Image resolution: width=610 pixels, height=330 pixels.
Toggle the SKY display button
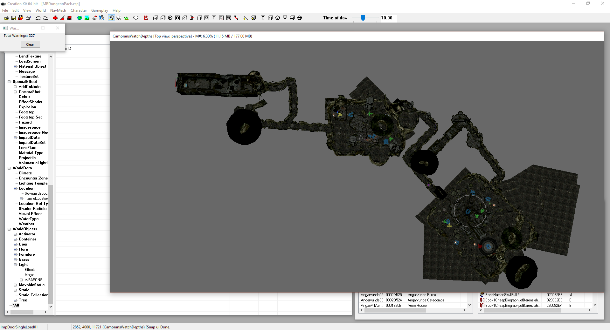coord(119,18)
